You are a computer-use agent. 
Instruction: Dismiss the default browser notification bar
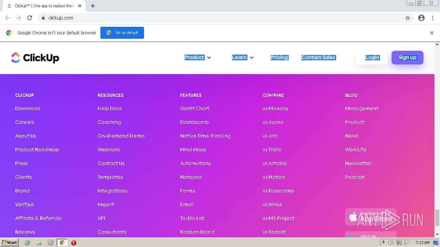coord(432,33)
